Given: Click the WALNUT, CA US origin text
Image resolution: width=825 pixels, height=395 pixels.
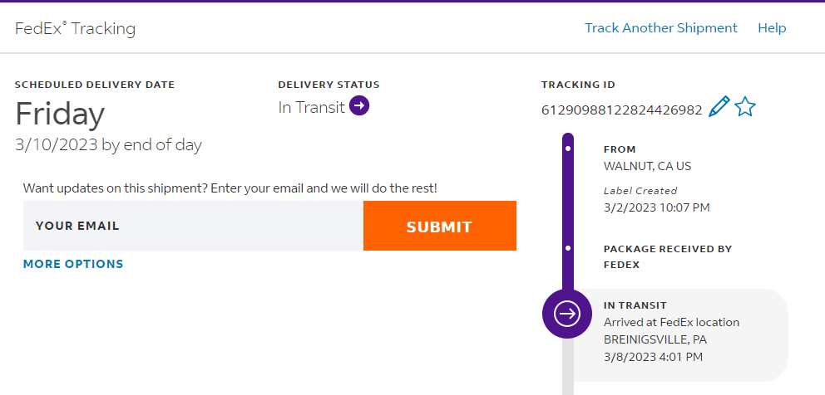Looking at the screenshot, I should [647, 166].
